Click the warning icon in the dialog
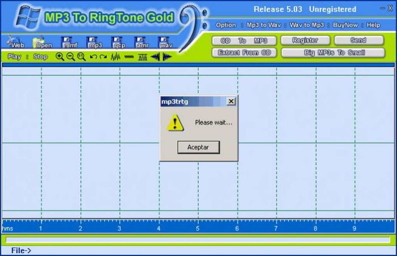Image resolution: width=397 pixels, height=256 pixels. tap(175, 123)
